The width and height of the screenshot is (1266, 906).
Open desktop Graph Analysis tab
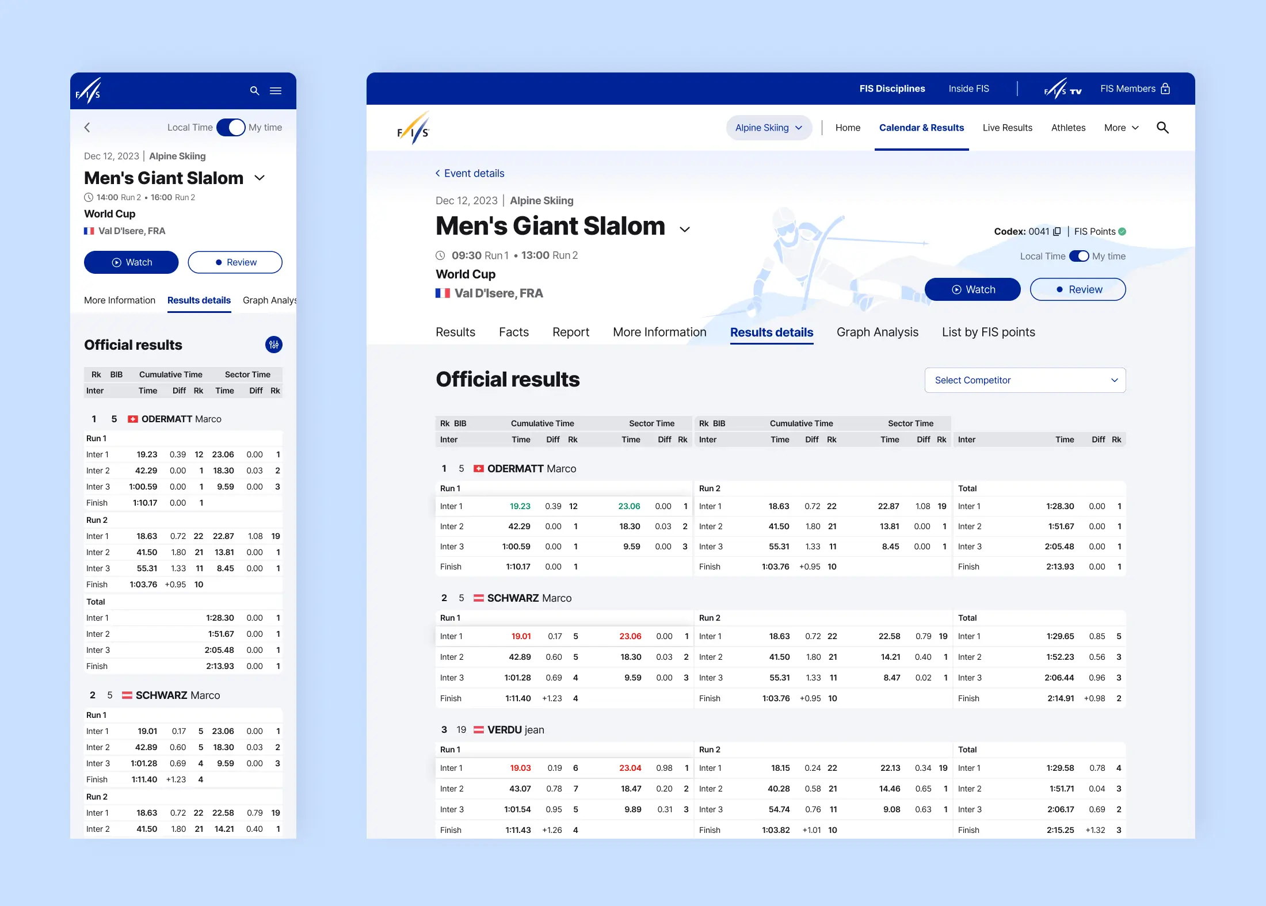click(x=878, y=332)
